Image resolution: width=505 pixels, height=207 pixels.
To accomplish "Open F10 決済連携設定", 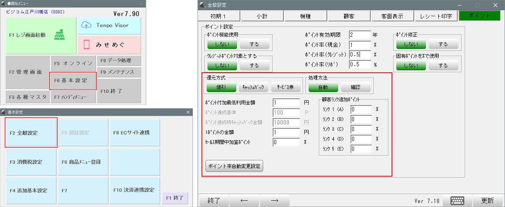I will point(134,190).
